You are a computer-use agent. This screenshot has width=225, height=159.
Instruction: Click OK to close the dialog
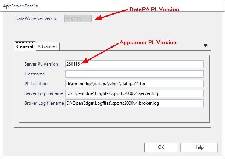(161, 147)
